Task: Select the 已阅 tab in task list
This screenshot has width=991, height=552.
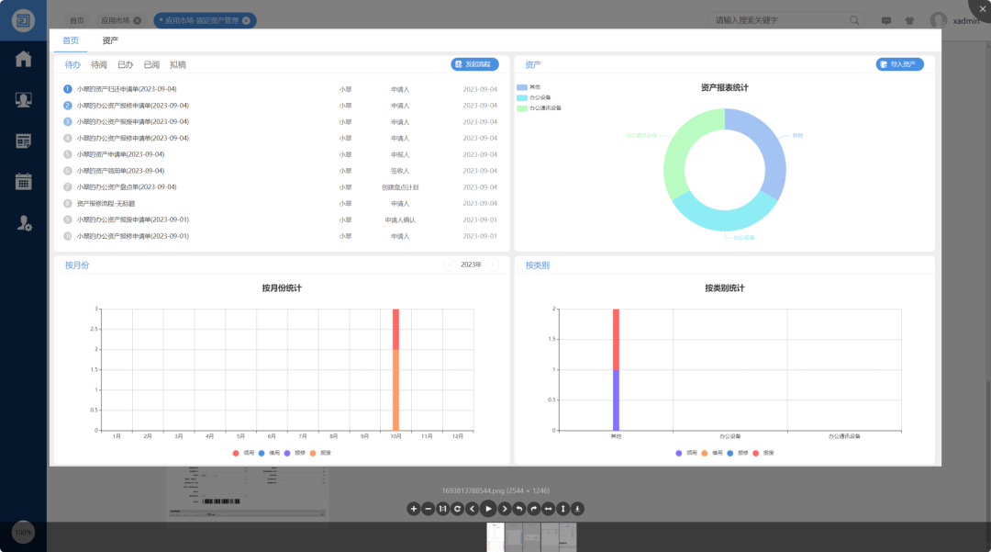Action: click(x=151, y=64)
